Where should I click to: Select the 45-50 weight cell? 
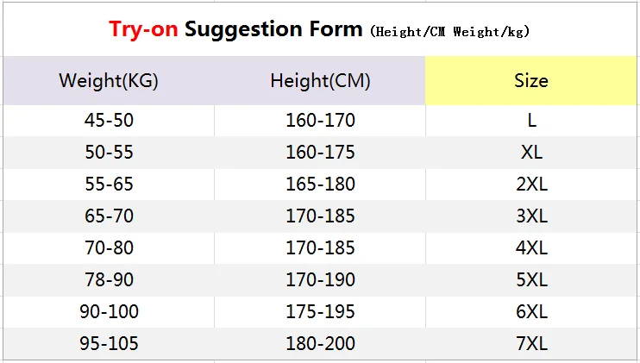tap(109, 121)
